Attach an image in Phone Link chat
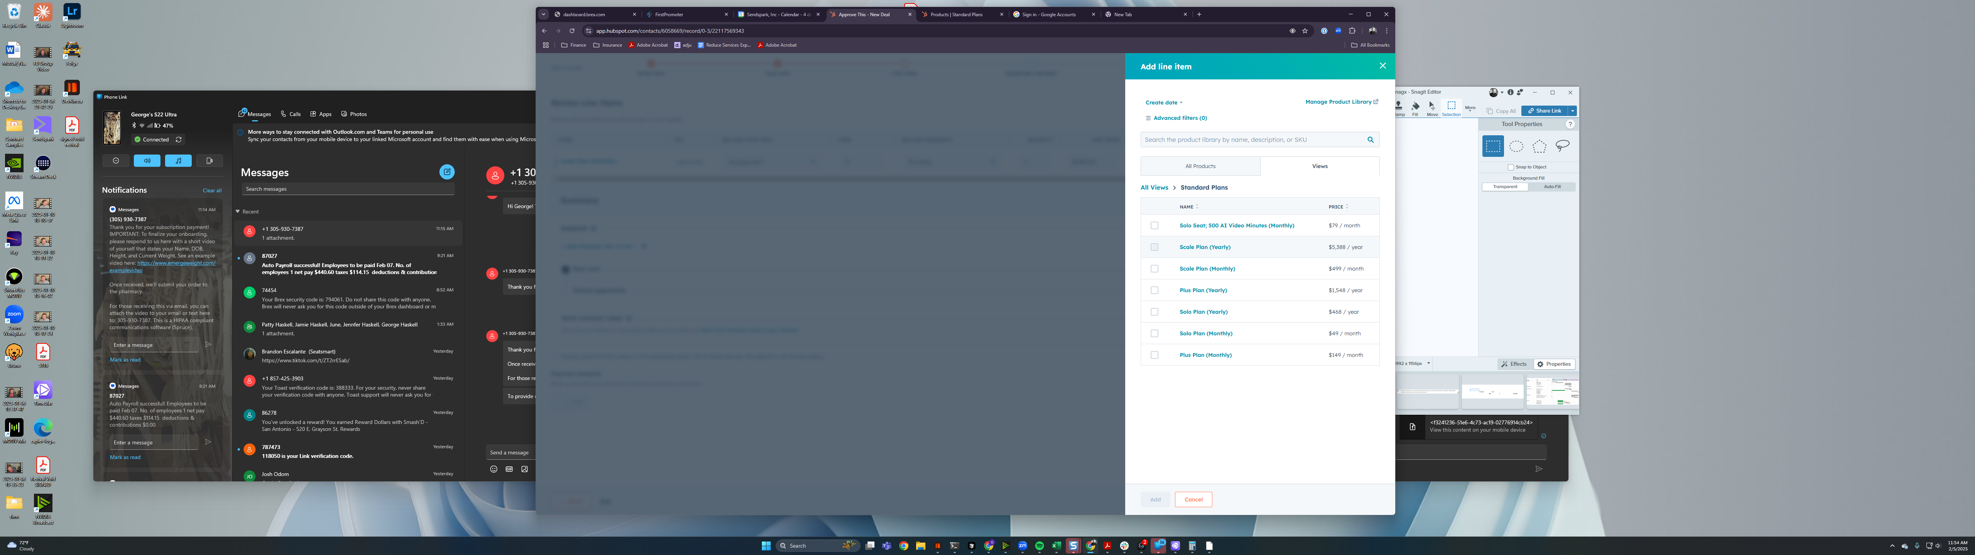 (525, 469)
